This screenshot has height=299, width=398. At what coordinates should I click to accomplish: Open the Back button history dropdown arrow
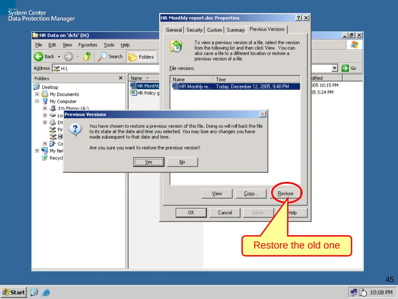(x=59, y=56)
